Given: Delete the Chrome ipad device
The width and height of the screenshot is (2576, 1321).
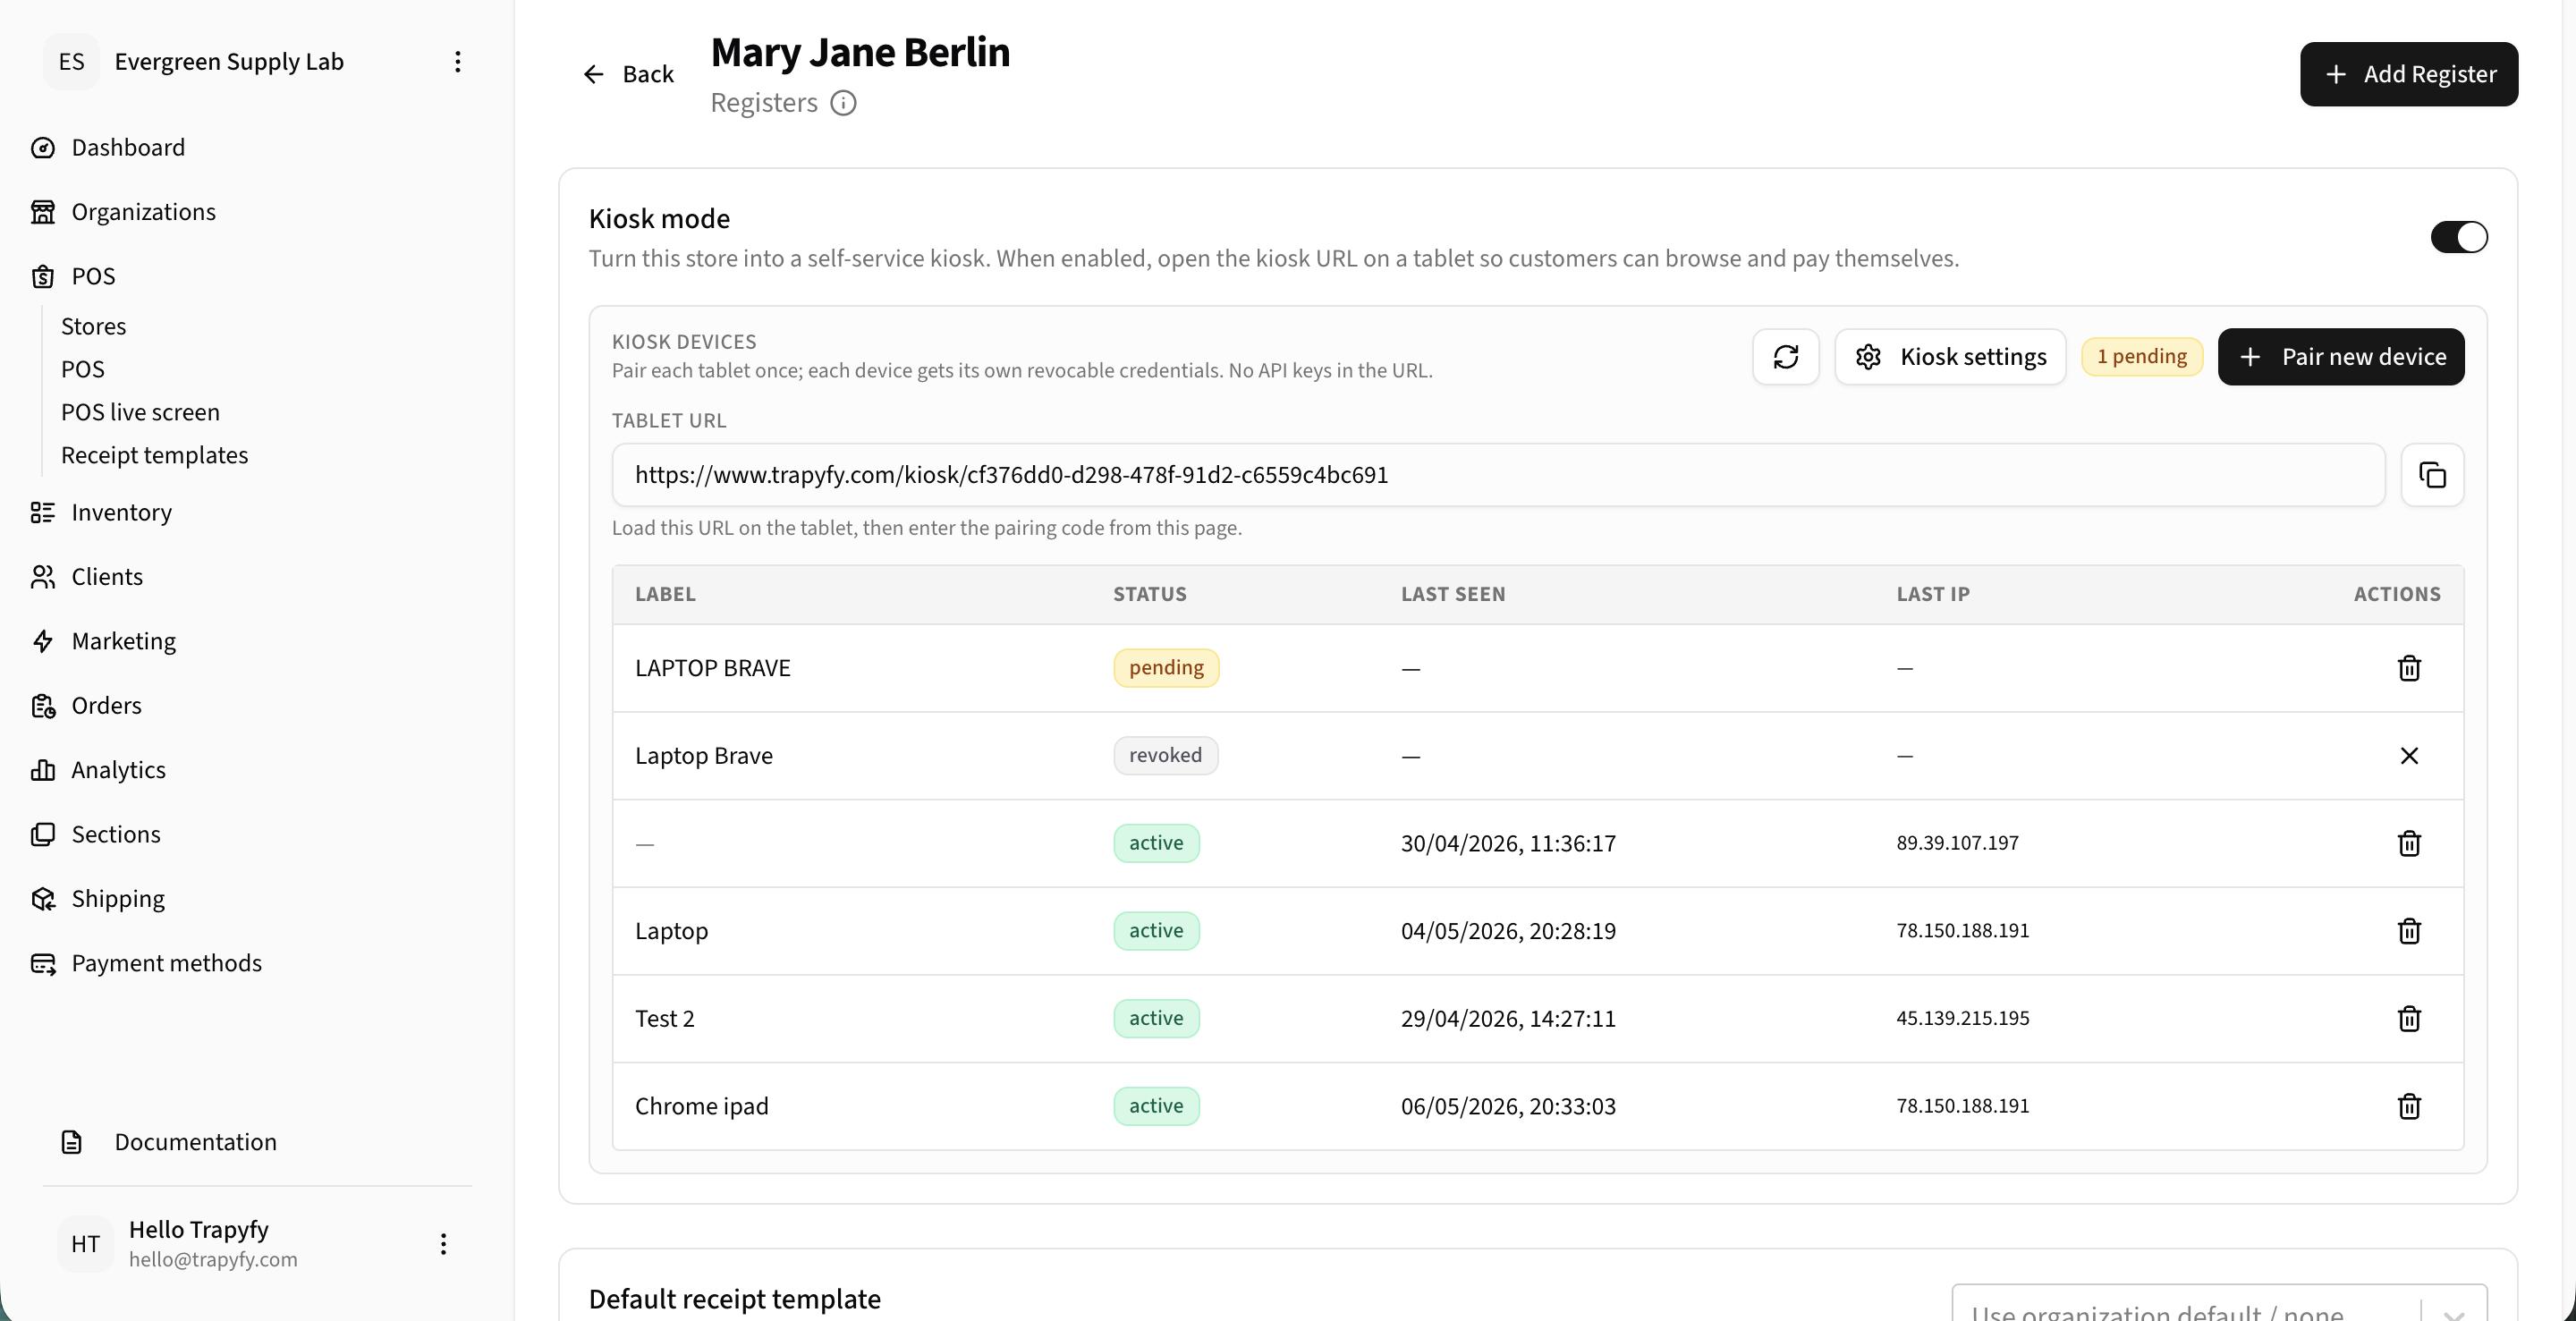Looking at the screenshot, I should click(2409, 1106).
